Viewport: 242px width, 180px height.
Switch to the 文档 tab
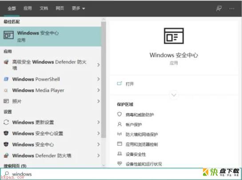[44, 8]
